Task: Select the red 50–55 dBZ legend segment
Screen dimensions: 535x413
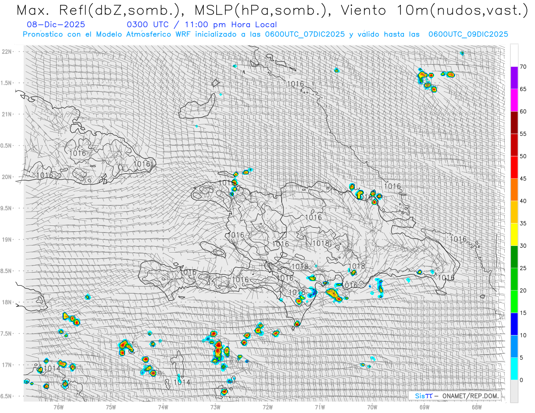Action: 514,145
